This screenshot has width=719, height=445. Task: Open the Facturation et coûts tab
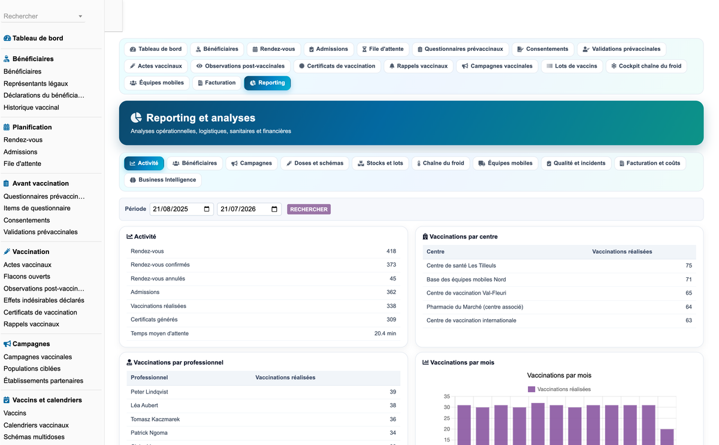tap(650, 163)
